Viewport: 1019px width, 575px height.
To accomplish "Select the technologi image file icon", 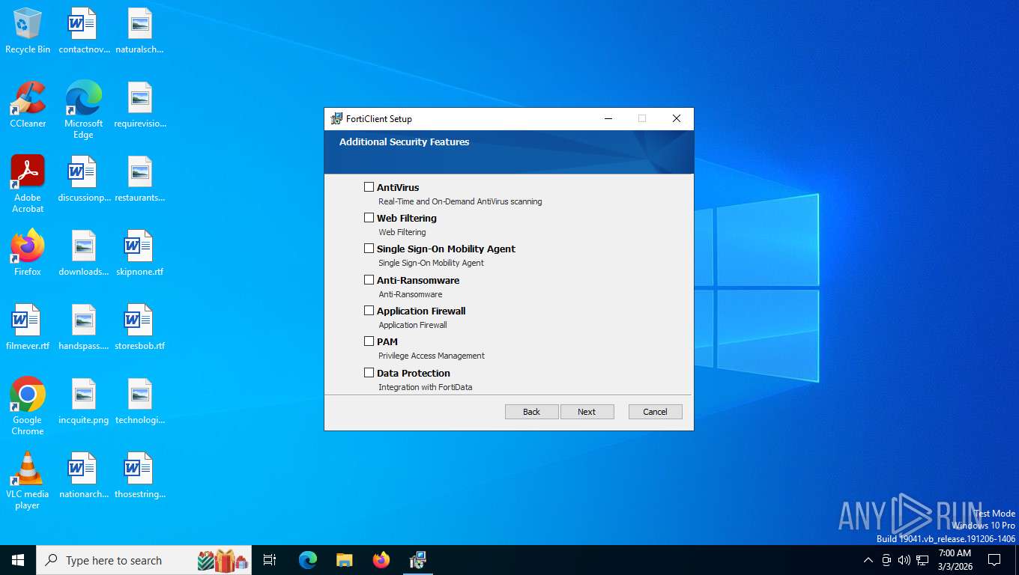I will tap(139, 401).
